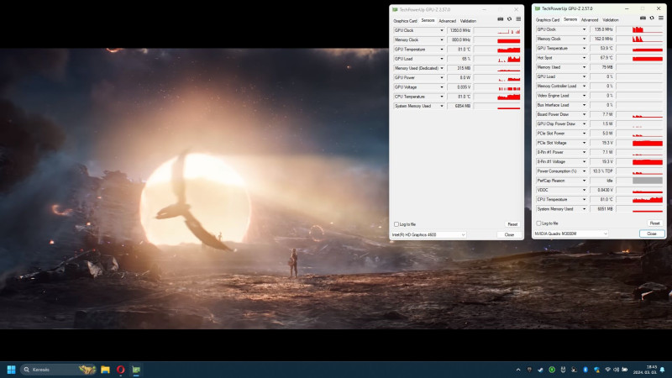Image resolution: width=672 pixels, height=378 pixels.
Task: Click PCIe Slot Voltage graph in NVIDIA window
Action: (x=639, y=143)
